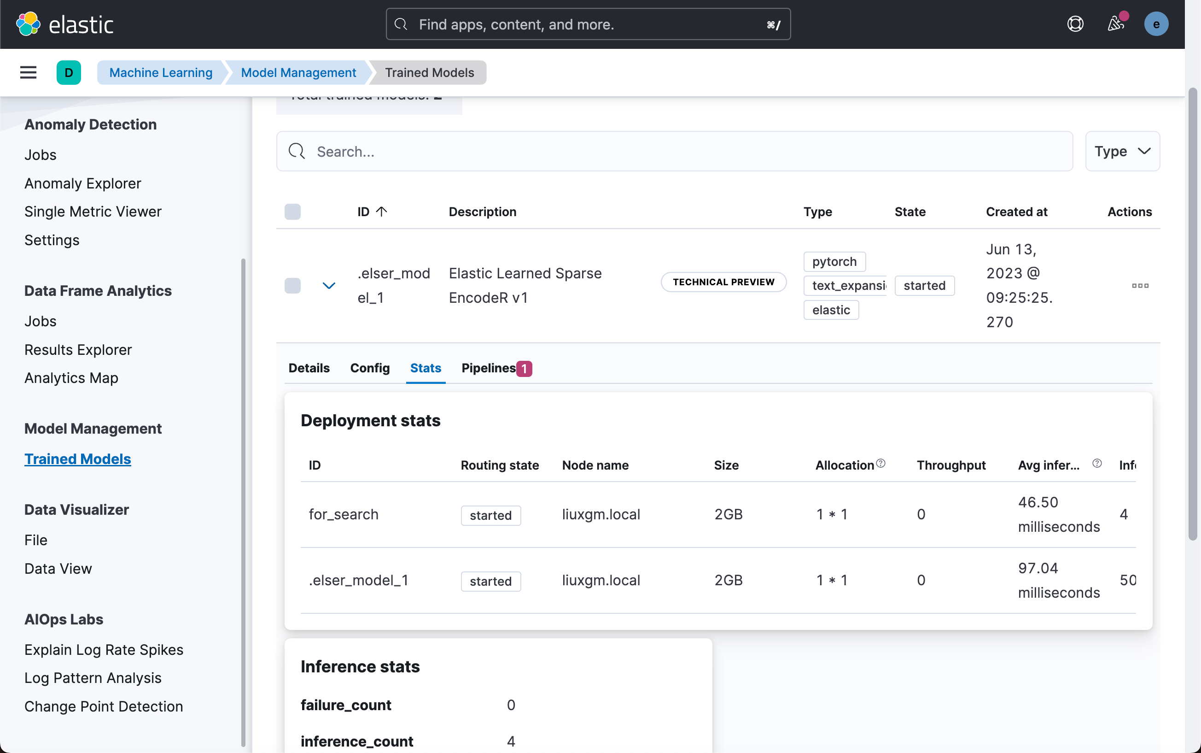Open the hamburger navigation menu
This screenshot has height=753, width=1201.
tap(29, 73)
